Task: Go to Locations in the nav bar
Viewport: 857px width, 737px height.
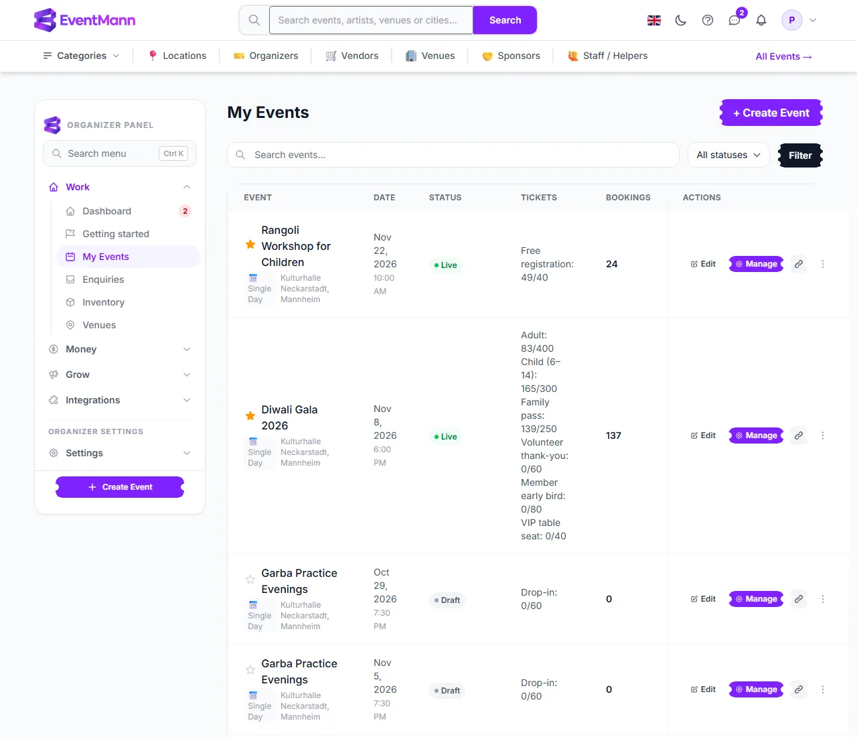Action: [177, 56]
